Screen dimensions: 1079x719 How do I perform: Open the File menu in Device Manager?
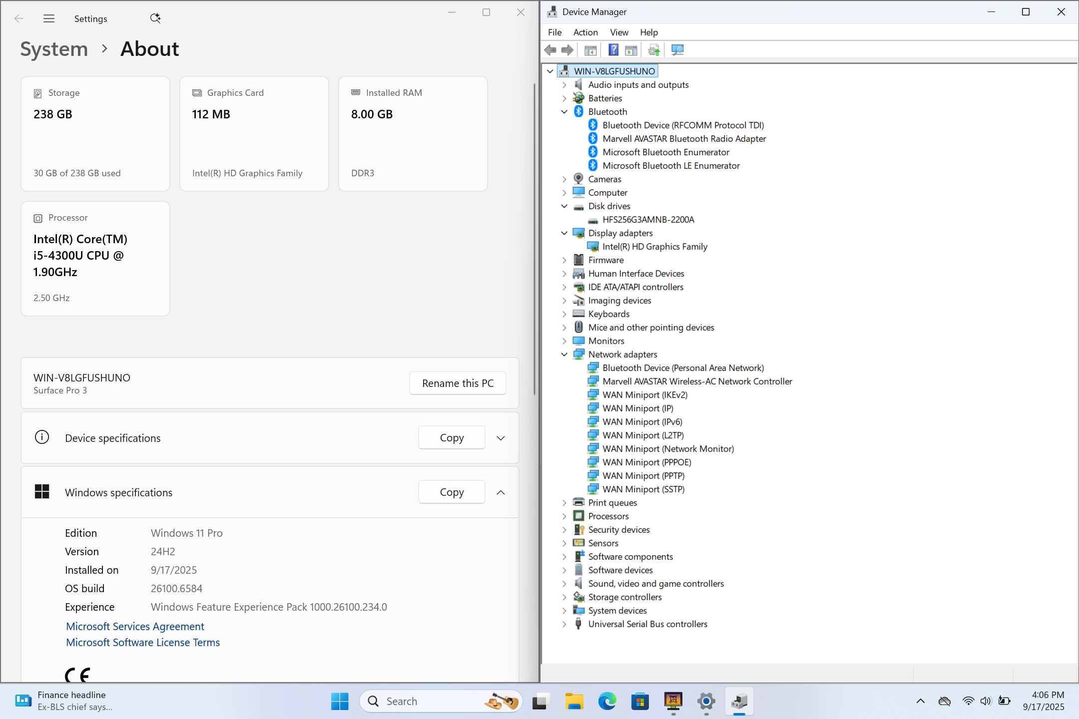pos(554,32)
